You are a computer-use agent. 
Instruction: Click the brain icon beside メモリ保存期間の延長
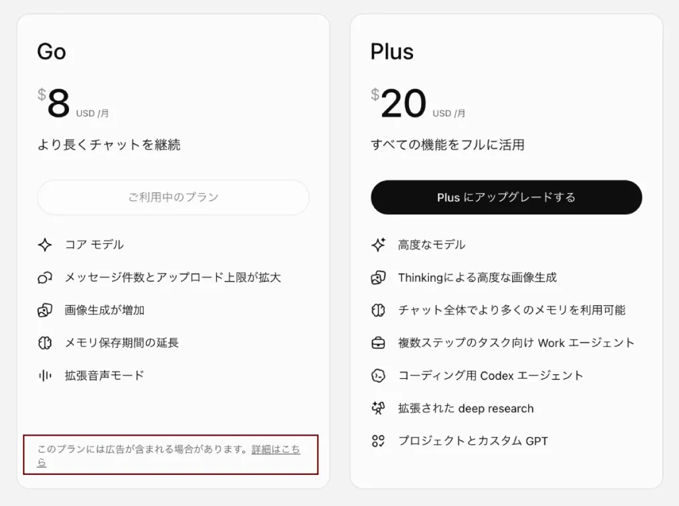pos(44,343)
